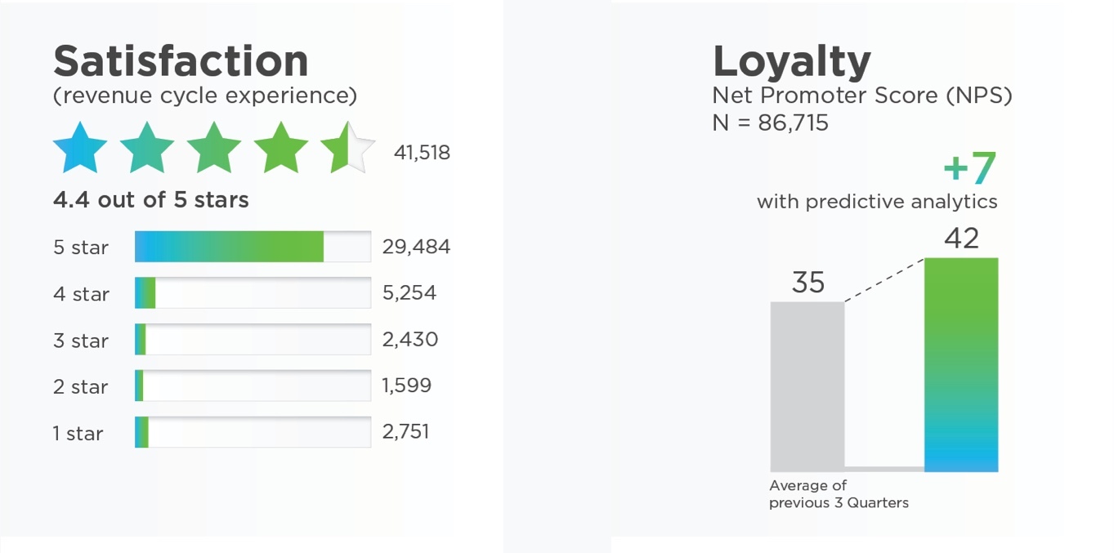This screenshot has width=1114, height=553.
Task: Select the 4 star rating bar
Action: pyautogui.click(x=253, y=293)
